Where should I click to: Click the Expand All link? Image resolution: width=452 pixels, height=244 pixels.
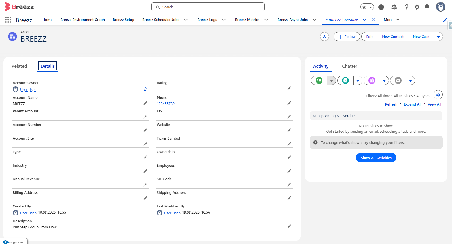413,104
